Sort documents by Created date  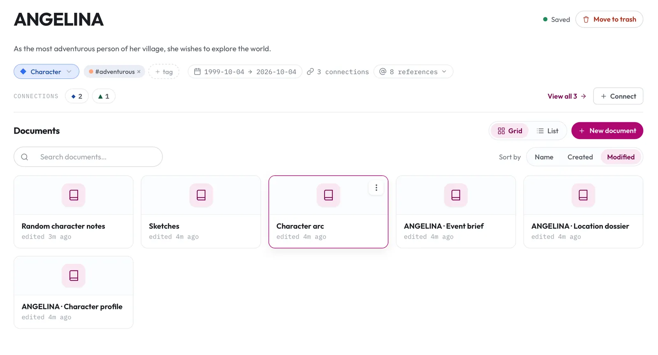(x=580, y=157)
